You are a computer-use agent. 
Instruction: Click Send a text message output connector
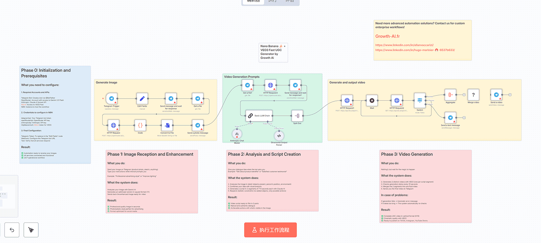coord(464,118)
